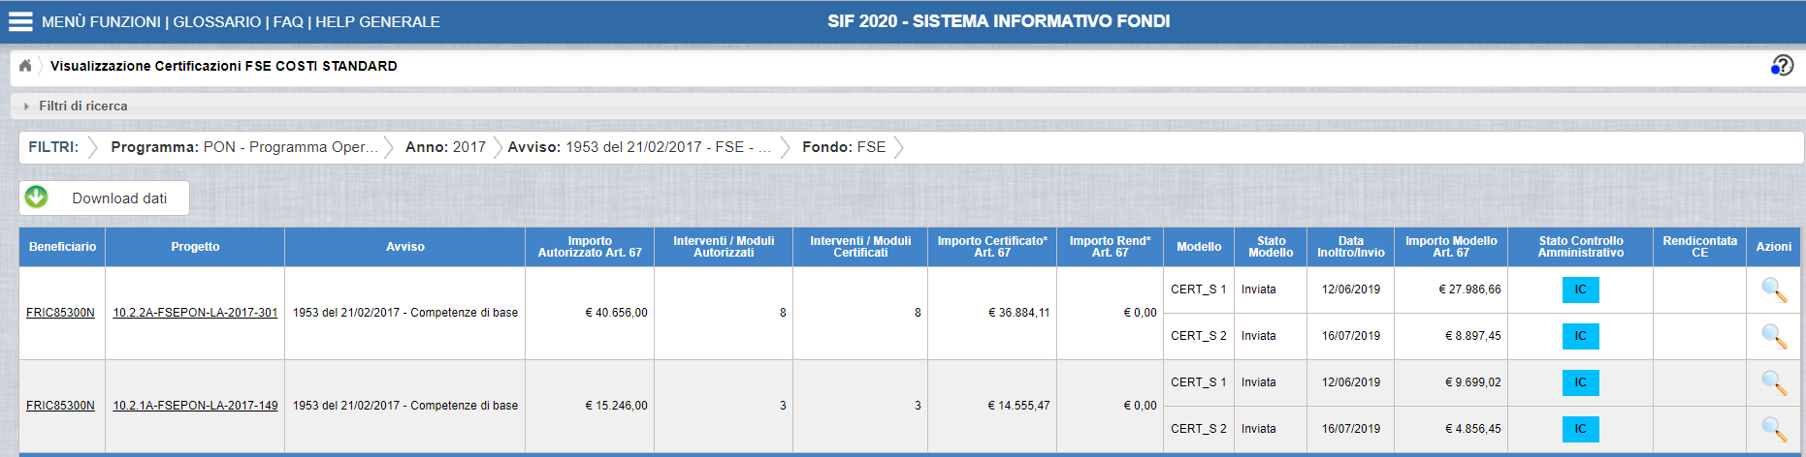Open the help question mark icon
The width and height of the screenshot is (1806, 457).
[1782, 66]
